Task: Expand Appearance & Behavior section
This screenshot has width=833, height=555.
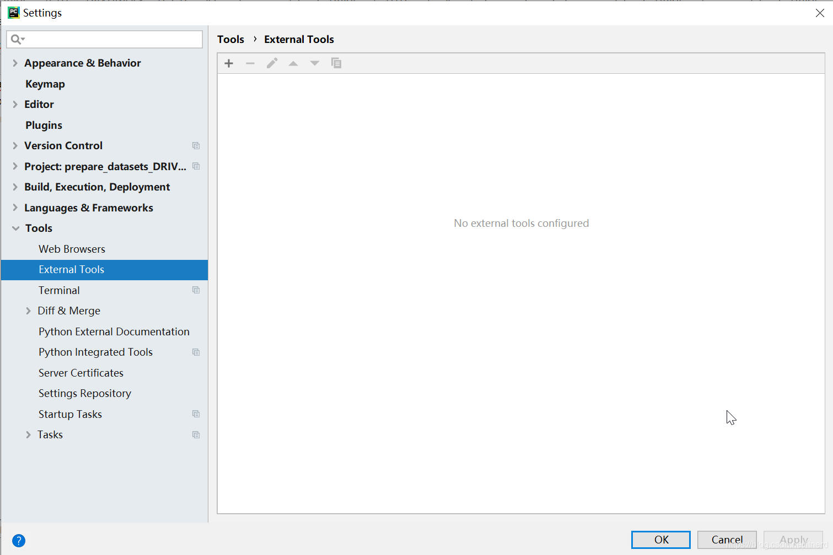Action: (x=15, y=63)
